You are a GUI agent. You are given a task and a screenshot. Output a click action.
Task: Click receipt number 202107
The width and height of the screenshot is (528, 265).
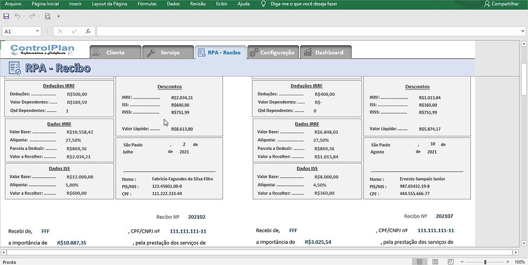tap(444, 216)
